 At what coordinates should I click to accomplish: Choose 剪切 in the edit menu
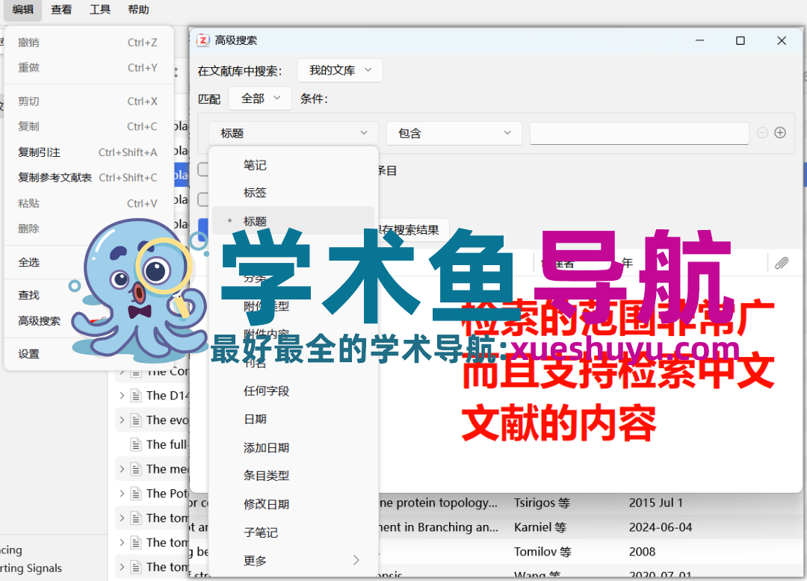point(87,102)
